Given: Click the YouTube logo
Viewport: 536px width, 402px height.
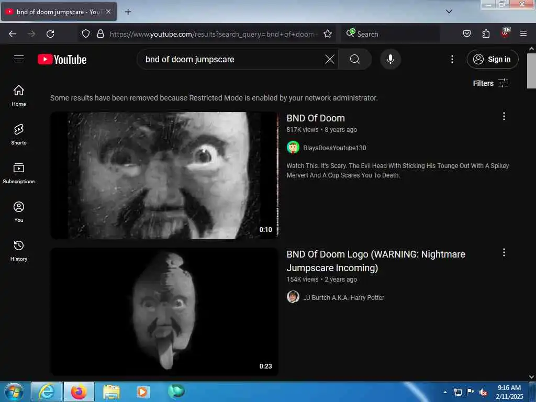Looking at the screenshot, I should [62, 59].
